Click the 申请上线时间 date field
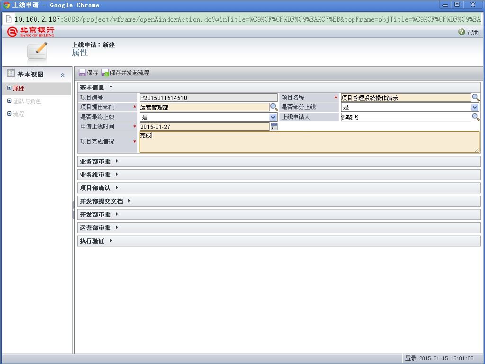The height and width of the screenshot is (364, 485). (205, 127)
